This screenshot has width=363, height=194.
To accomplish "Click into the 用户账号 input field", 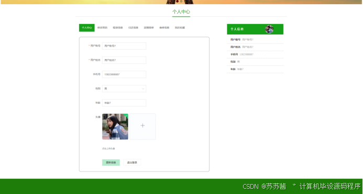I will point(124,46).
